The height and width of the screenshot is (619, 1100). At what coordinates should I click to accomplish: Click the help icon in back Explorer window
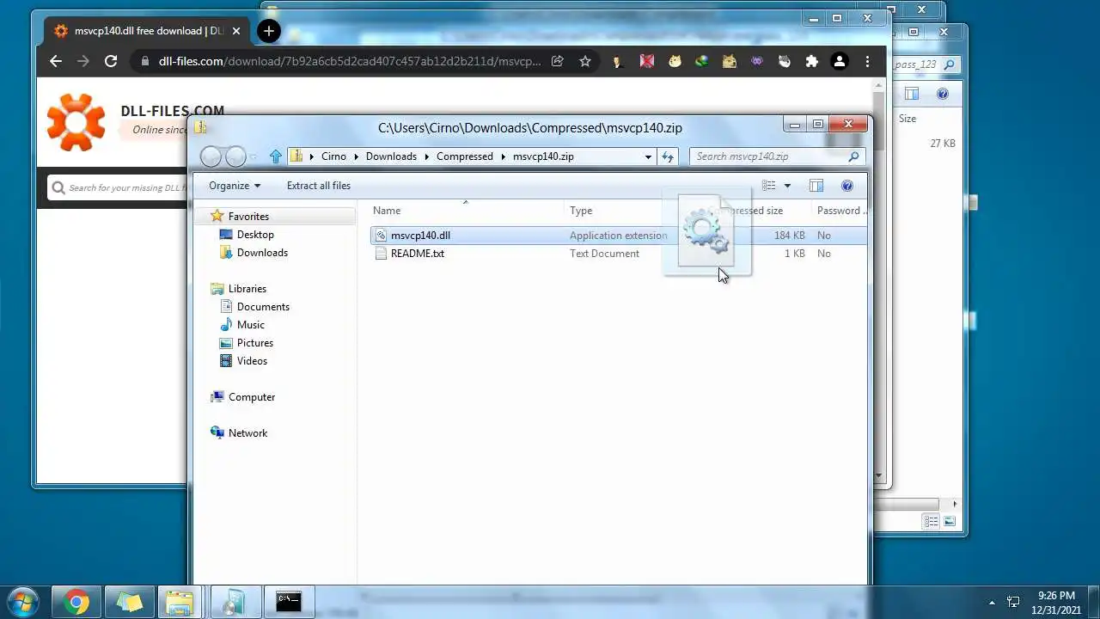(x=942, y=94)
